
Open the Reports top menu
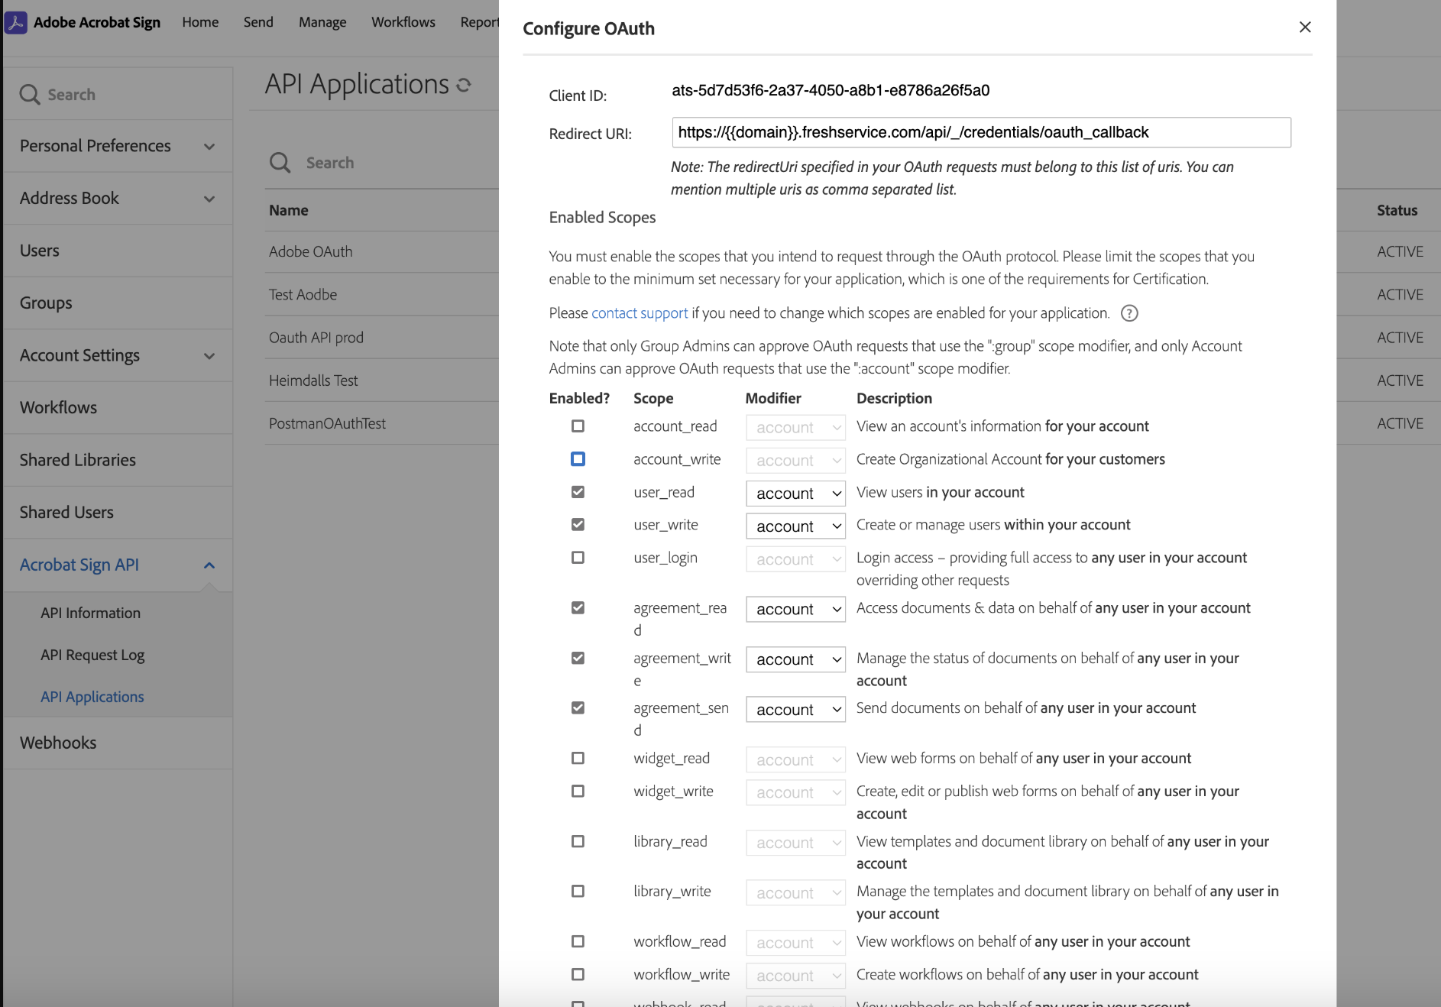[479, 22]
